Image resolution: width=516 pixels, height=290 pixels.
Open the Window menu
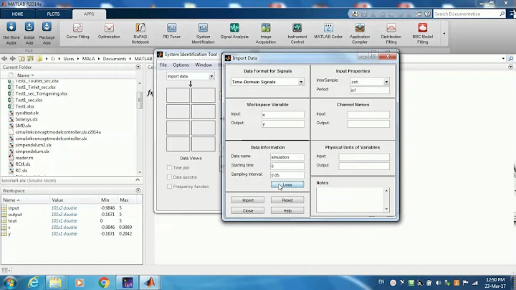click(204, 65)
